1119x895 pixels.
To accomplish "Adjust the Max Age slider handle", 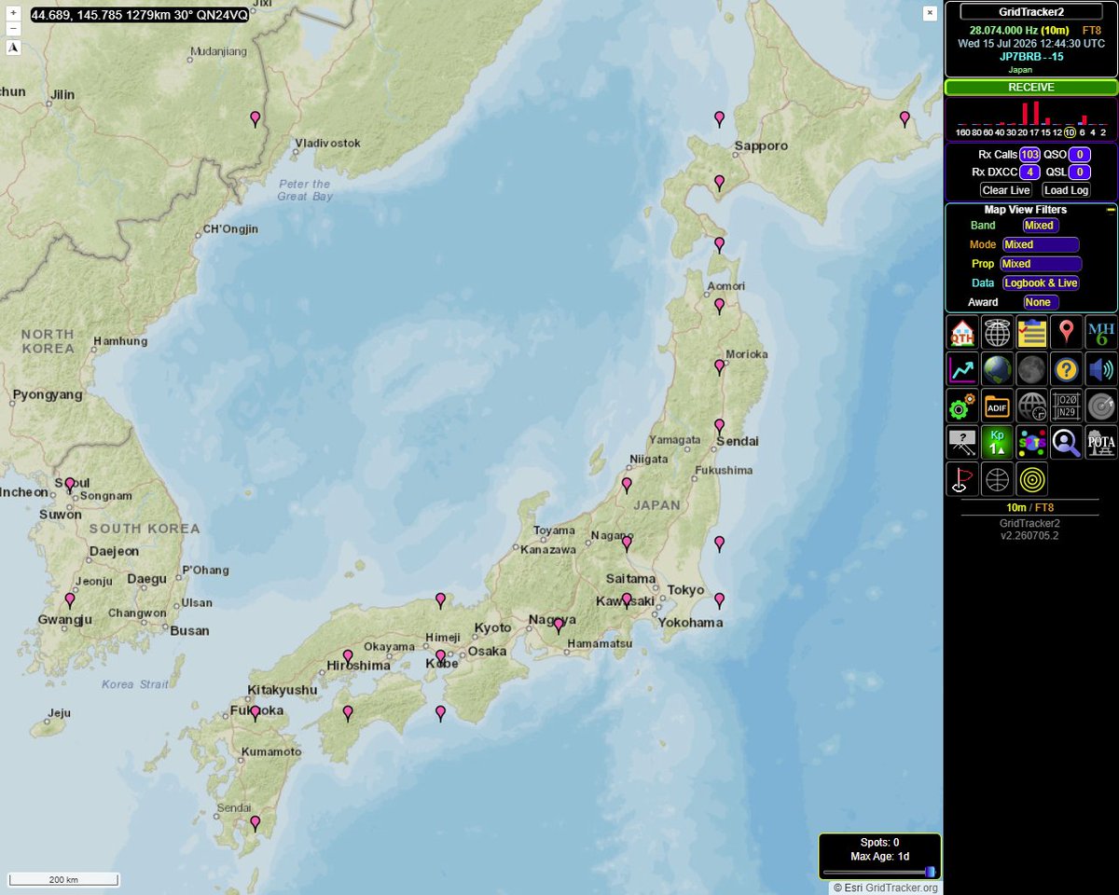I will coord(930,872).
